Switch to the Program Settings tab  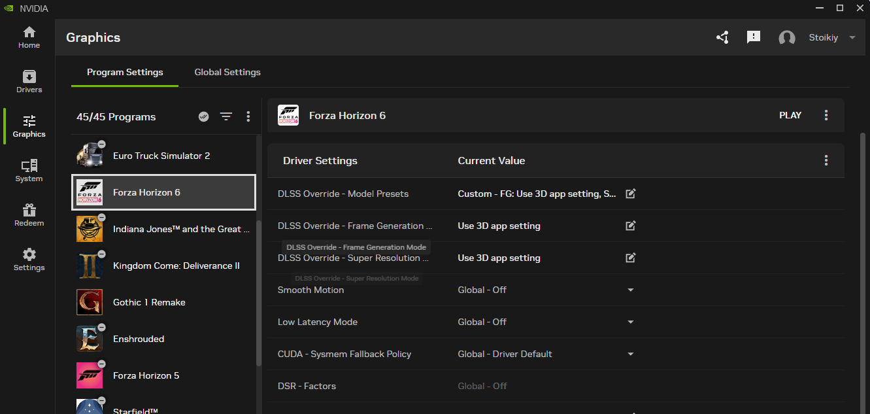point(125,72)
